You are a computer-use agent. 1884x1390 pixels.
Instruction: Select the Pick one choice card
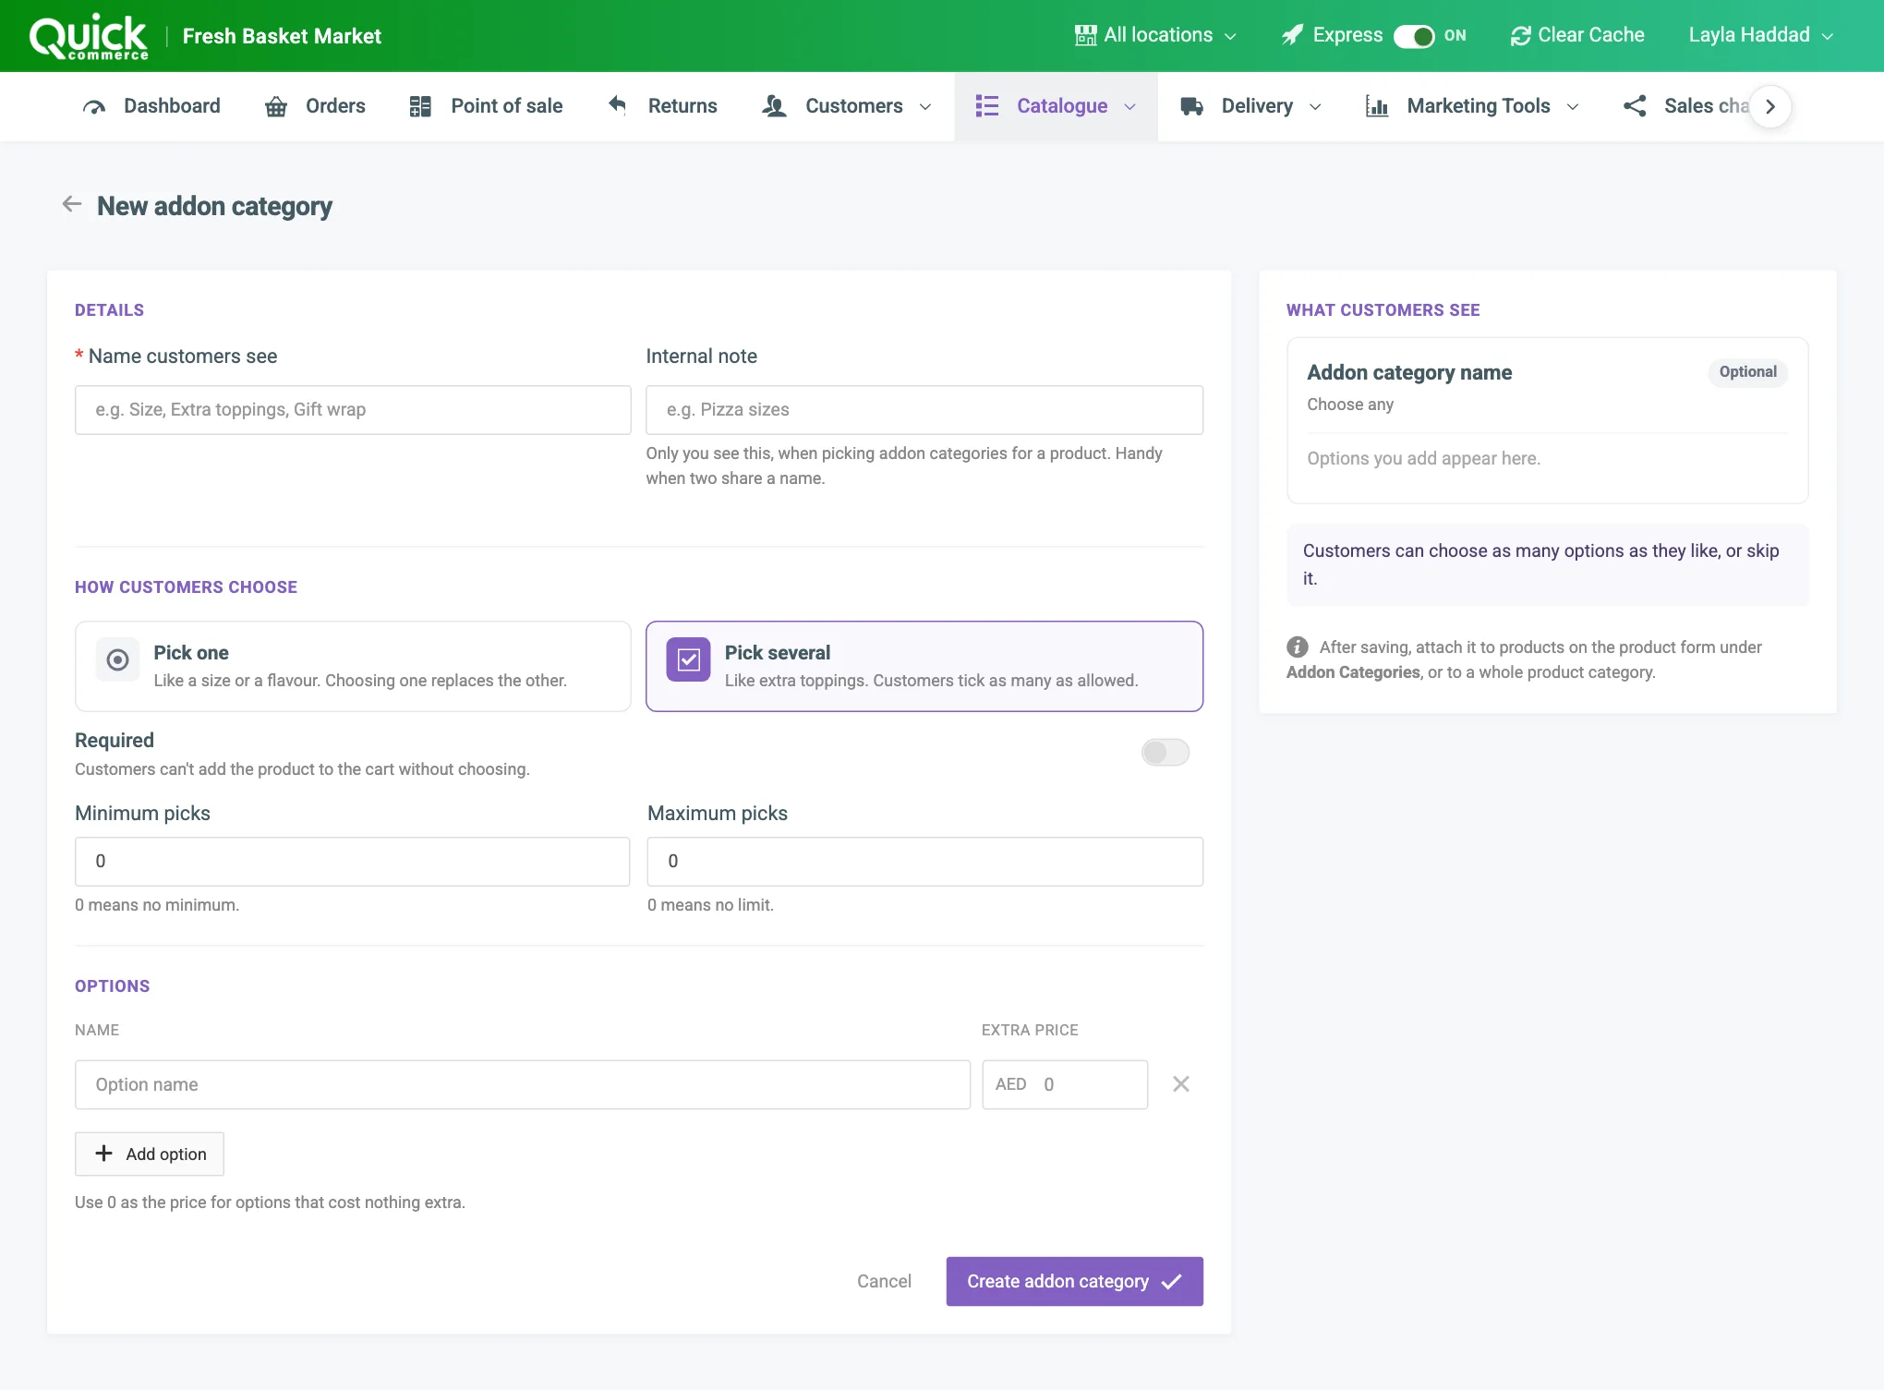point(353,666)
